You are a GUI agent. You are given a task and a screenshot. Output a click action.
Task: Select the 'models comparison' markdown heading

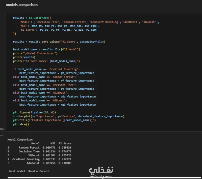pos(21,5)
